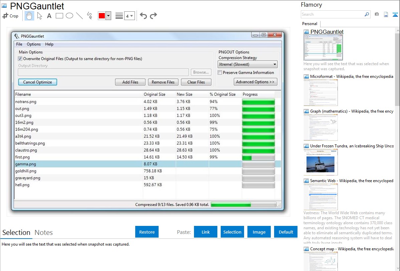Viewport: 400px width, 271px height.
Task: Click the Paste Image button
Action: pyautogui.click(x=259, y=232)
